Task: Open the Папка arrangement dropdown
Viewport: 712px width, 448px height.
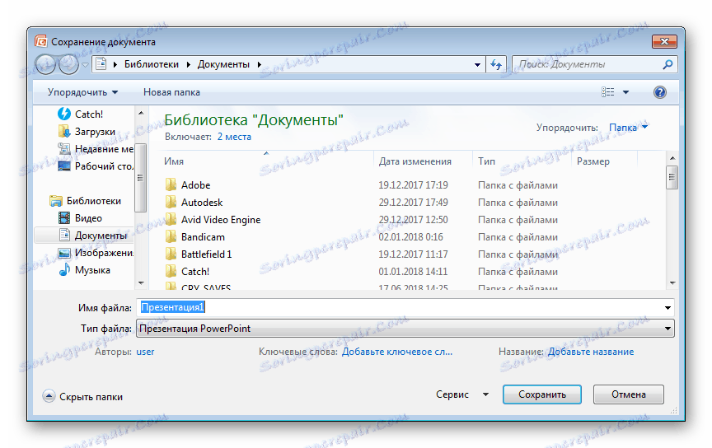Action: pos(628,128)
